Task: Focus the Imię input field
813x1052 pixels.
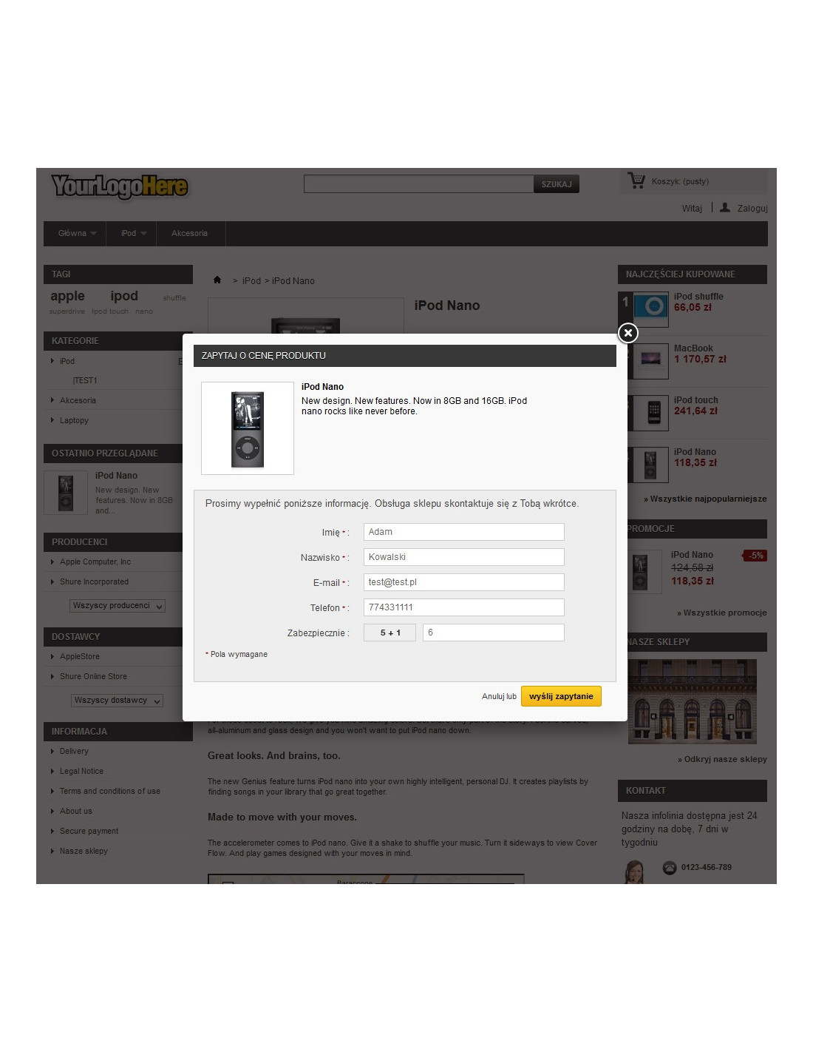Action: point(464,532)
